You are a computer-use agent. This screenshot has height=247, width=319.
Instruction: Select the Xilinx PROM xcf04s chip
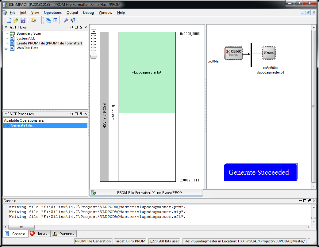point(233,53)
